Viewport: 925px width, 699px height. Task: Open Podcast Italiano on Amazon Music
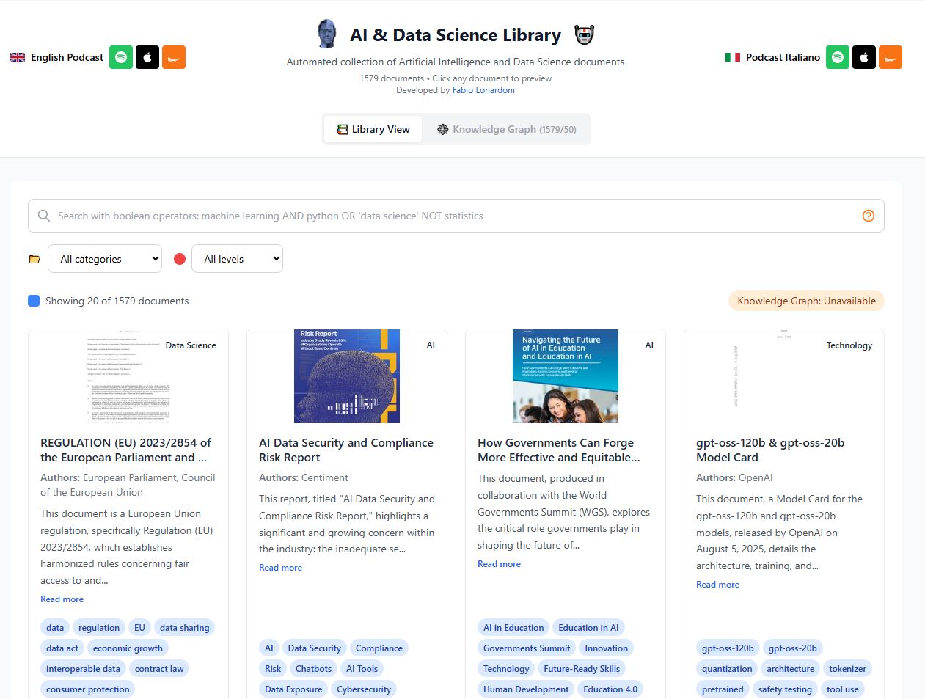890,56
